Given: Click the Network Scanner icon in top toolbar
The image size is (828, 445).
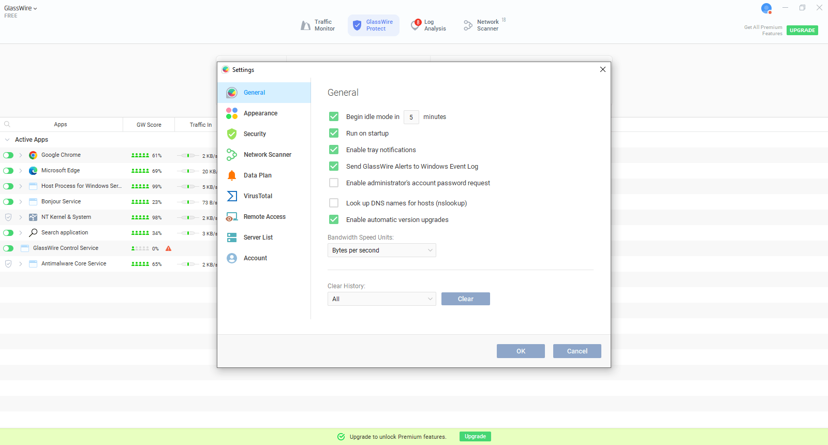Looking at the screenshot, I should pyautogui.click(x=468, y=25).
